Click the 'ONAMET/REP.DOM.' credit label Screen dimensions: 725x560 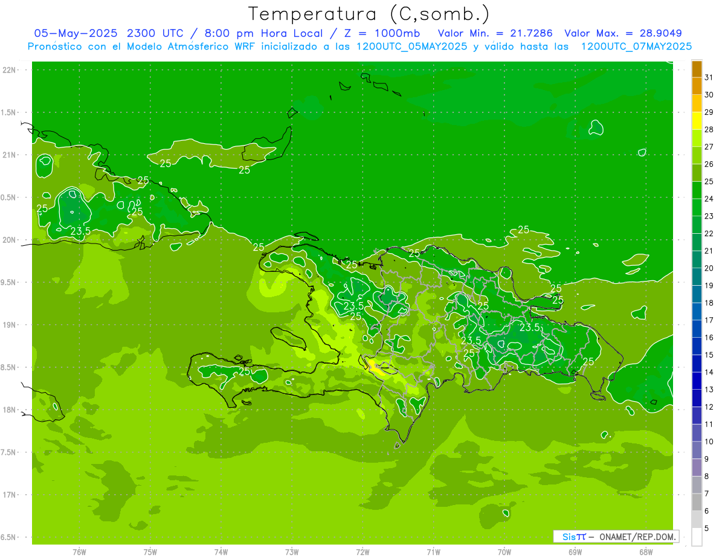[637, 536]
